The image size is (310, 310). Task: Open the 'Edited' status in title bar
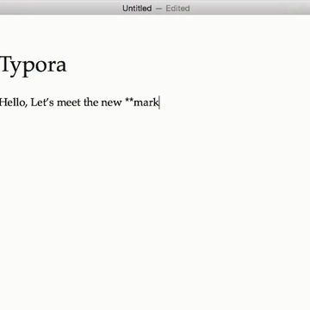(x=177, y=9)
